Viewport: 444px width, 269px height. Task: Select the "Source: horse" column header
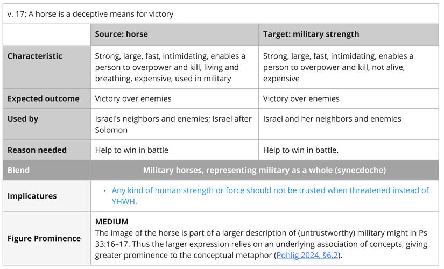(122, 34)
